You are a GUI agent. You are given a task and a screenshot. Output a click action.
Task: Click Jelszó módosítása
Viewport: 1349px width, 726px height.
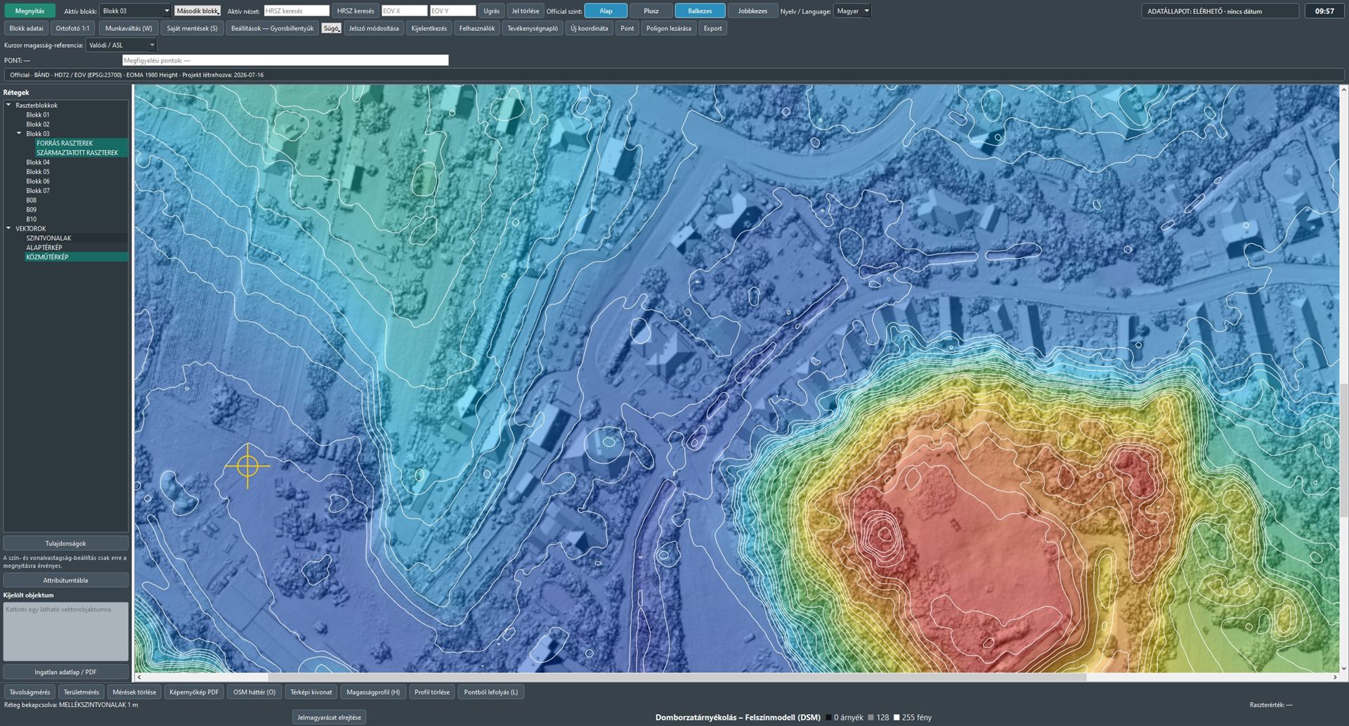coord(374,29)
